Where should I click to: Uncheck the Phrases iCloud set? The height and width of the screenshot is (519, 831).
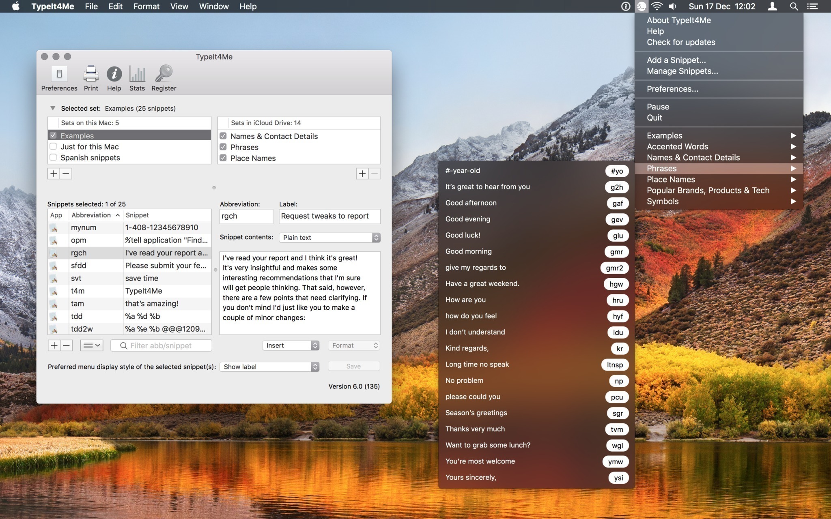pos(223,147)
